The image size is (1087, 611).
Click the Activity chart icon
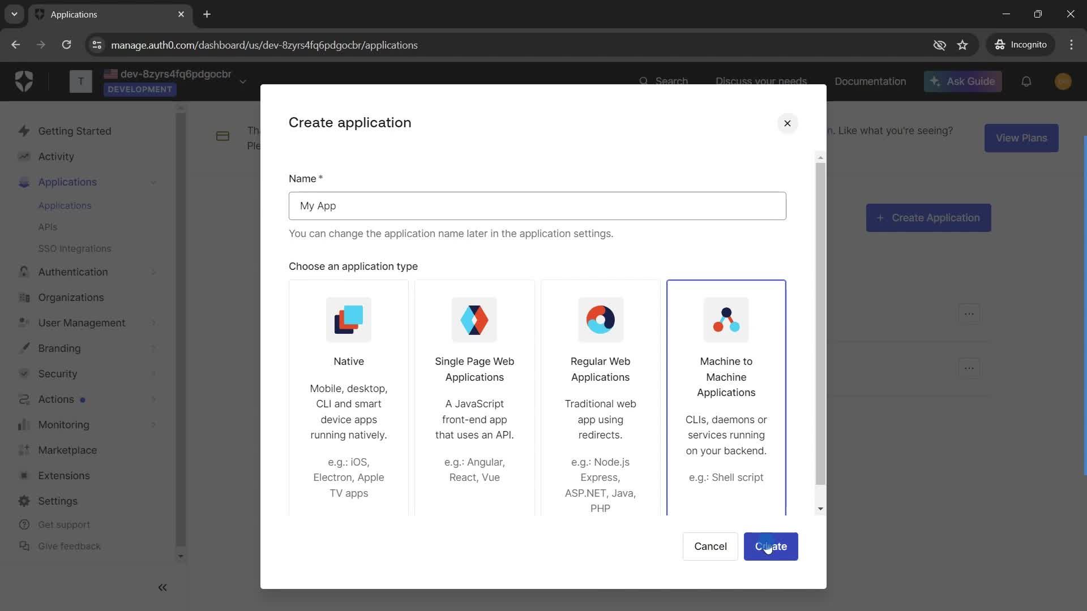coord(24,156)
